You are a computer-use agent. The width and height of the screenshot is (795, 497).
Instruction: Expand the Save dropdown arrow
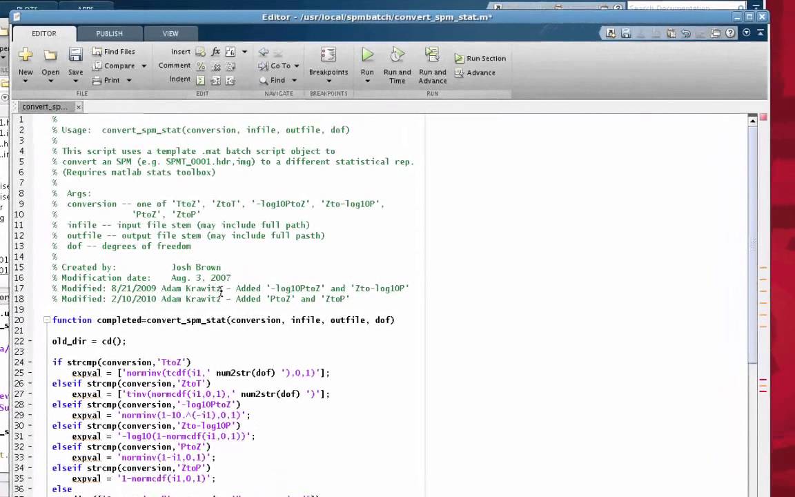point(75,81)
